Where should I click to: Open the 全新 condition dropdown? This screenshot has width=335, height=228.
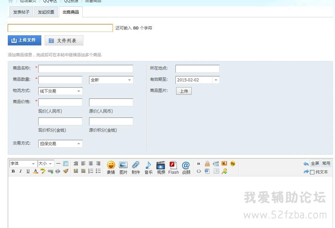111,80
